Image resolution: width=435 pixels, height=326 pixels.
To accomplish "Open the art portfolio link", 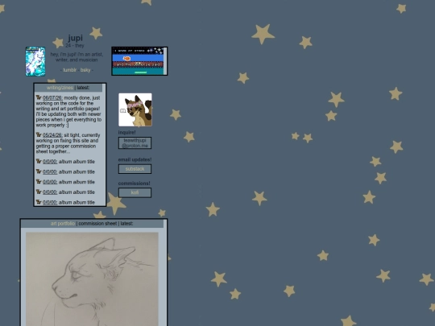I will [63, 224].
